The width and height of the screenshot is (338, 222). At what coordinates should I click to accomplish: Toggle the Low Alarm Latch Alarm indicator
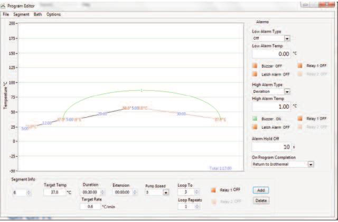255,74
